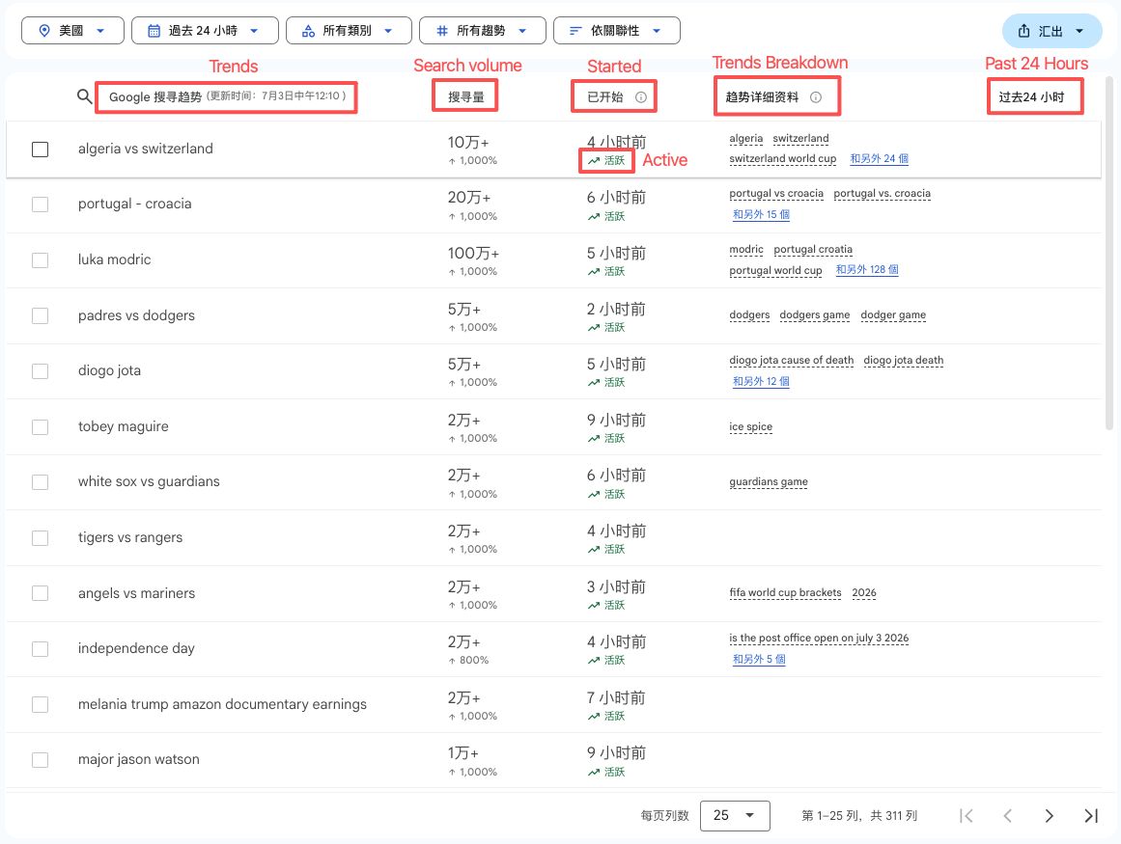Click the 搜寻量 column header
The image size is (1121, 844).
click(465, 97)
